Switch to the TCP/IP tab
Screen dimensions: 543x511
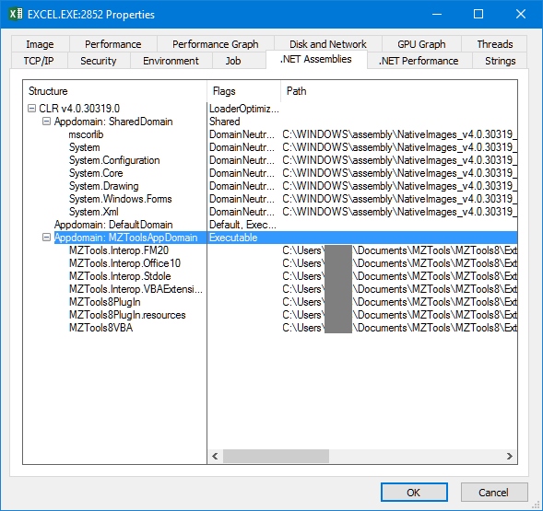pos(39,61)
